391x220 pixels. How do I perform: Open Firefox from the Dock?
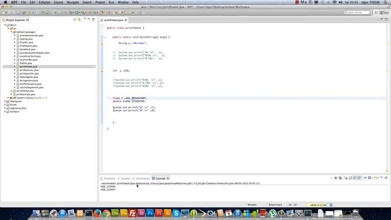98,213
